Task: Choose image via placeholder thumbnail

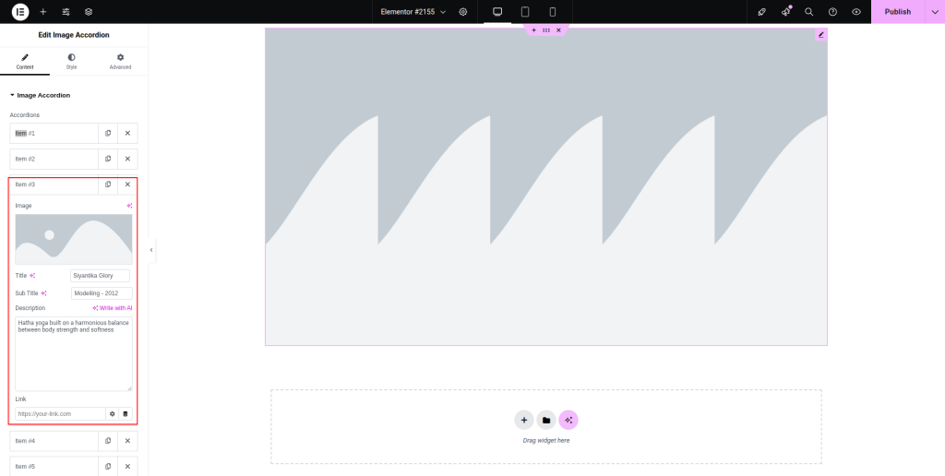Action: (x=74, y=239)
